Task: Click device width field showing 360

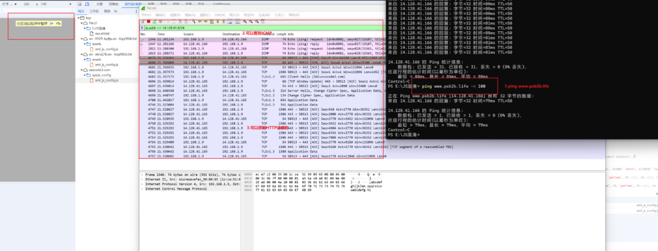Action: [x=26, y=4]
